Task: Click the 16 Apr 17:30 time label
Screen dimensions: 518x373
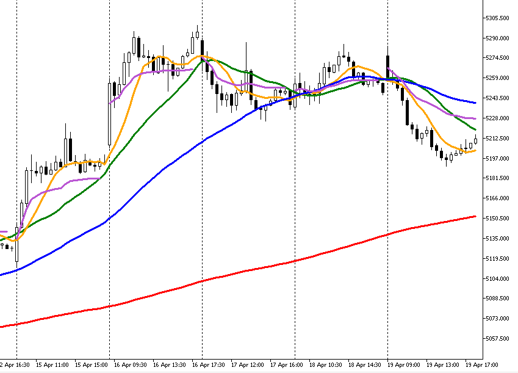Action: 208,365
